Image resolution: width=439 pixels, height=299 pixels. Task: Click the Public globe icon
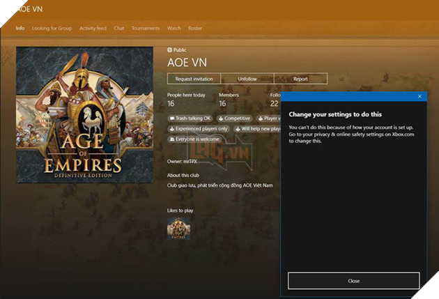tap(169, 50)
